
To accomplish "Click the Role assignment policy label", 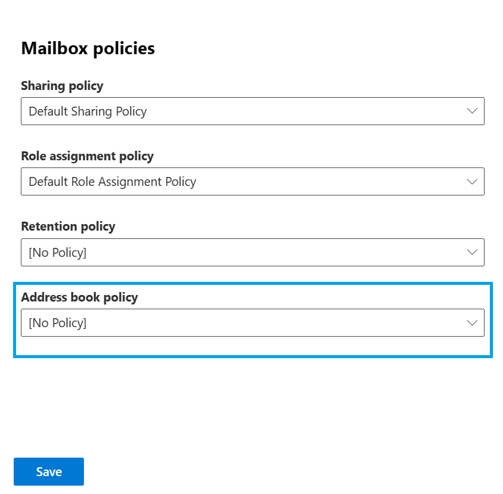I will (87, 156).
